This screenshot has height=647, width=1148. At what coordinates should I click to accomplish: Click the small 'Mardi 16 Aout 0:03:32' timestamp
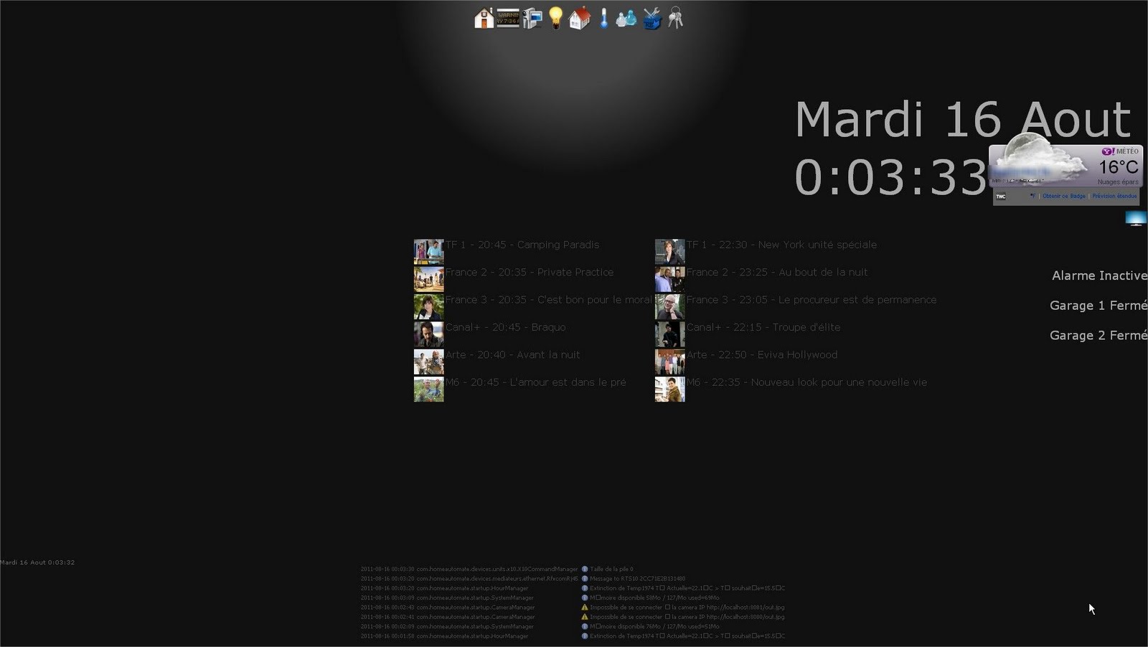(37, 562)
